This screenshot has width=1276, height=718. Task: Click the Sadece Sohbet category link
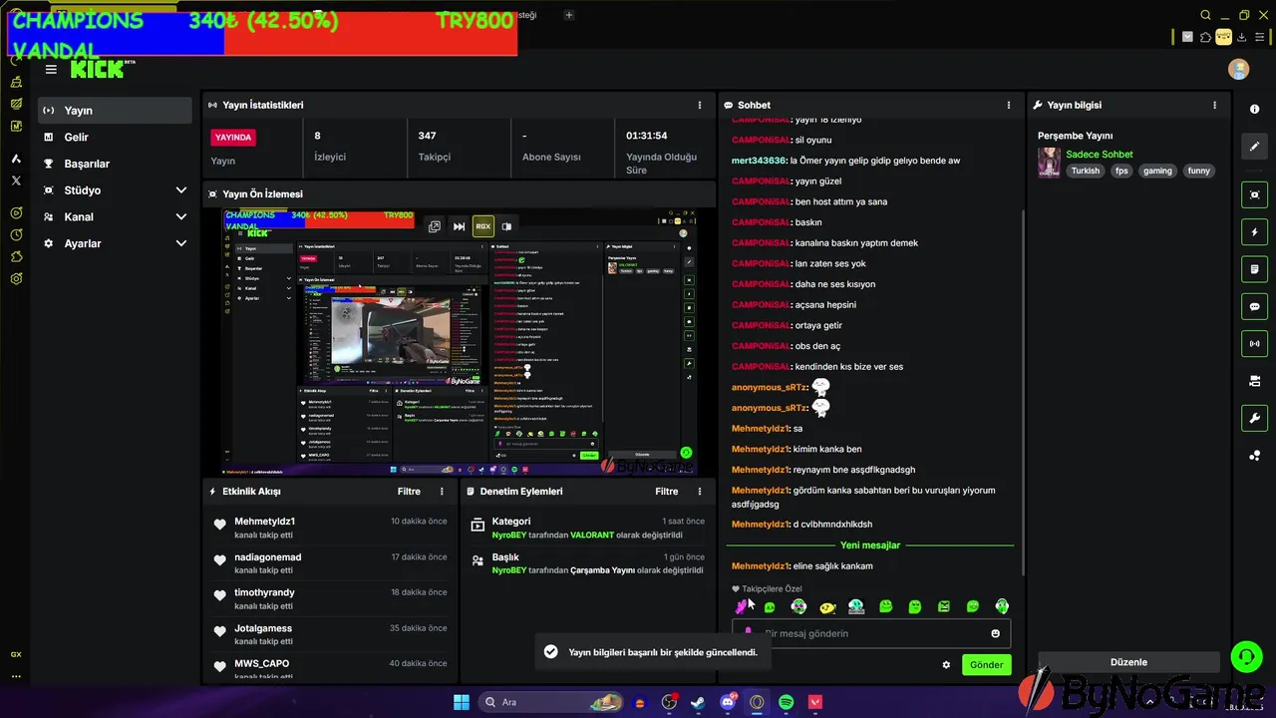point(1099,155)
